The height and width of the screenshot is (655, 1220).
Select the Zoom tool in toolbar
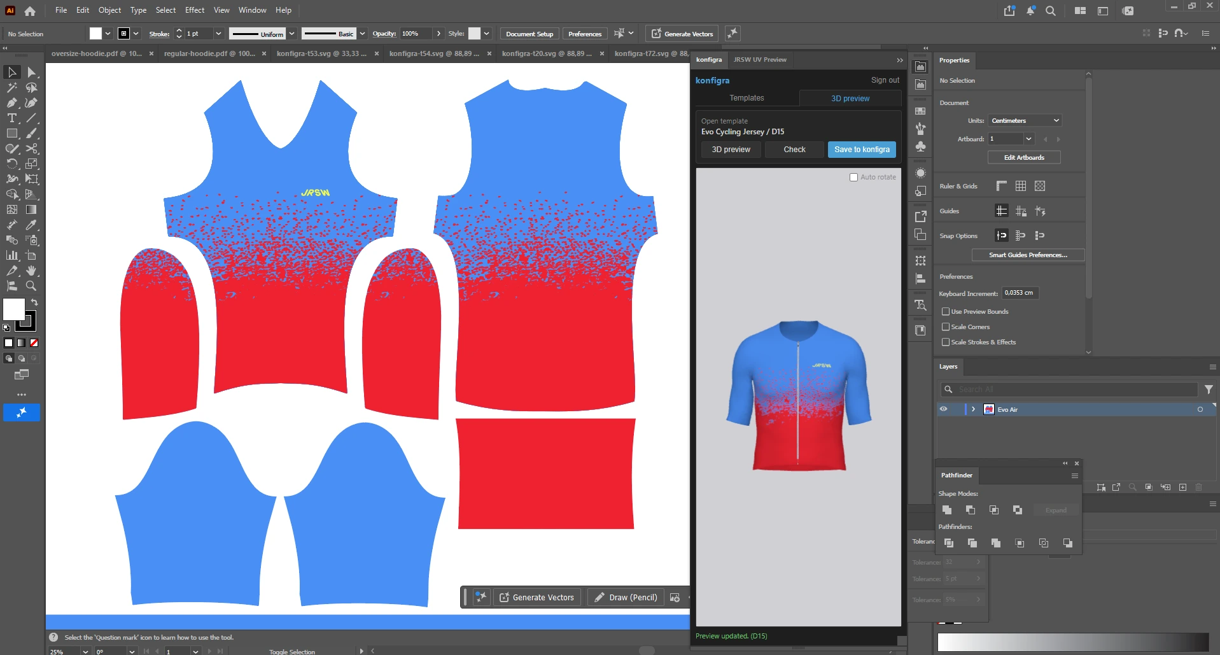(x=31, y=286)
